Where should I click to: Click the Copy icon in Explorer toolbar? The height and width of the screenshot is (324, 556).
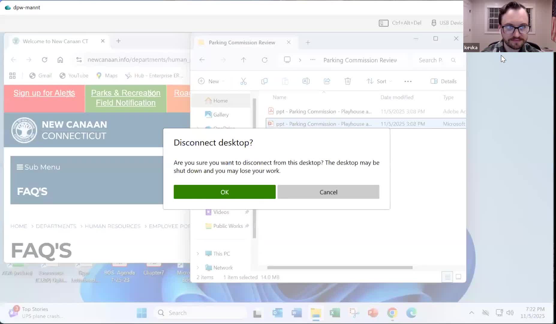pyautogui.click(x=264, y=81)
